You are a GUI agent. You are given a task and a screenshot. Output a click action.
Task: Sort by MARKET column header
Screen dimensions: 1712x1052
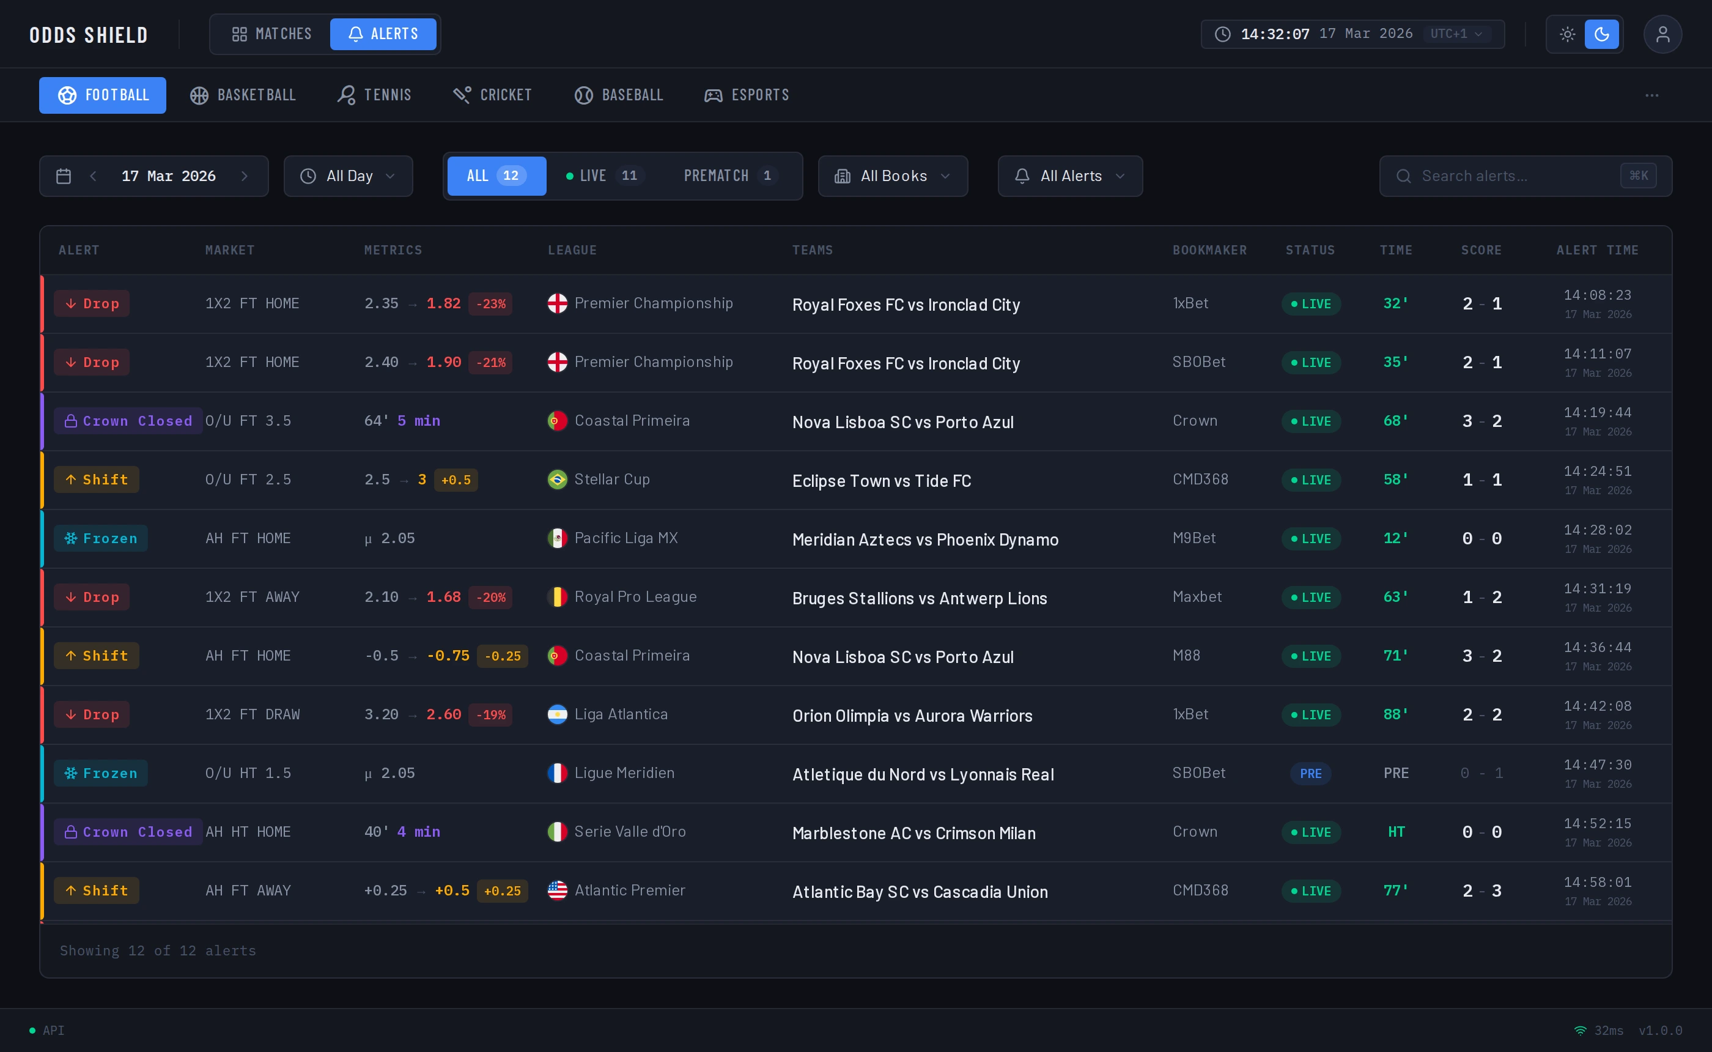[230, 250]
